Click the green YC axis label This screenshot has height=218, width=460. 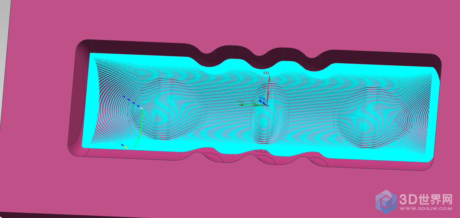pos(254,102)
